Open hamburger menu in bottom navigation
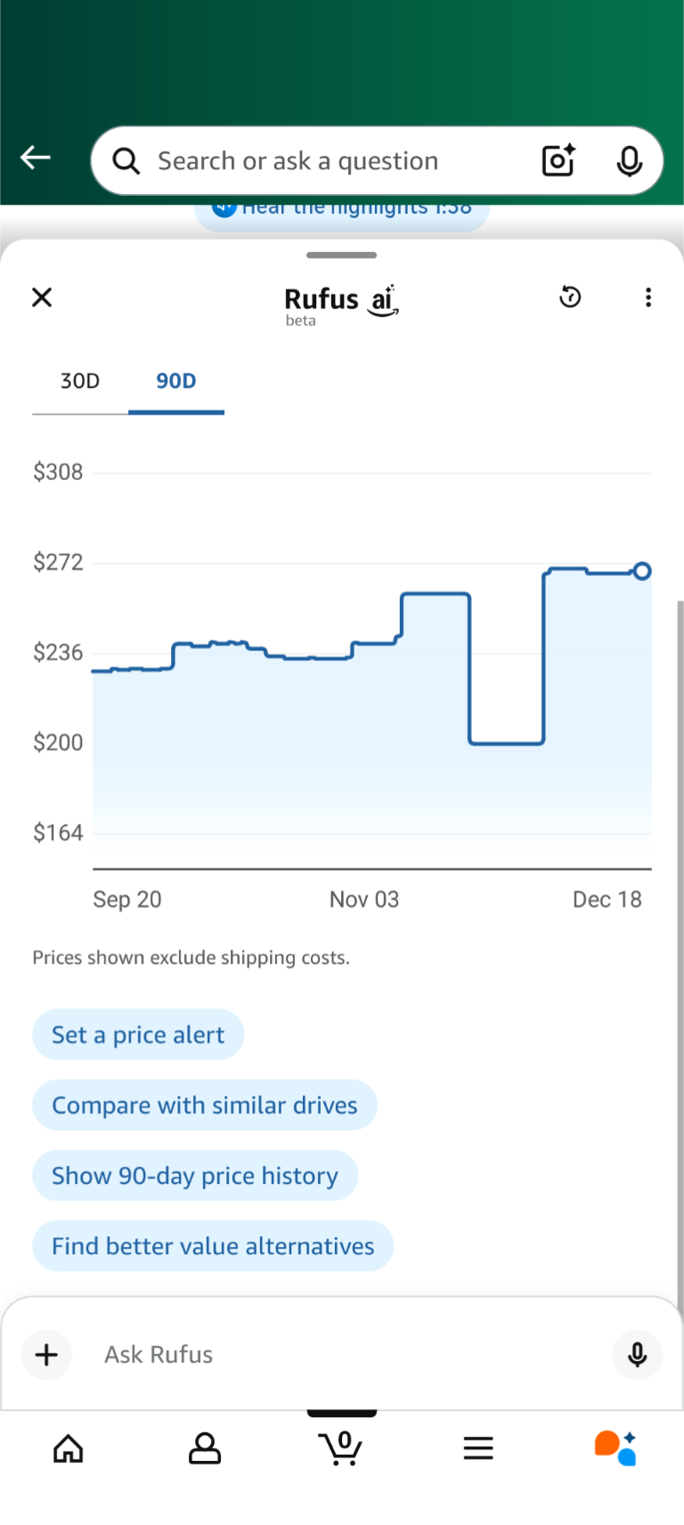The image size is (684, 1525). click(478, 1448)
